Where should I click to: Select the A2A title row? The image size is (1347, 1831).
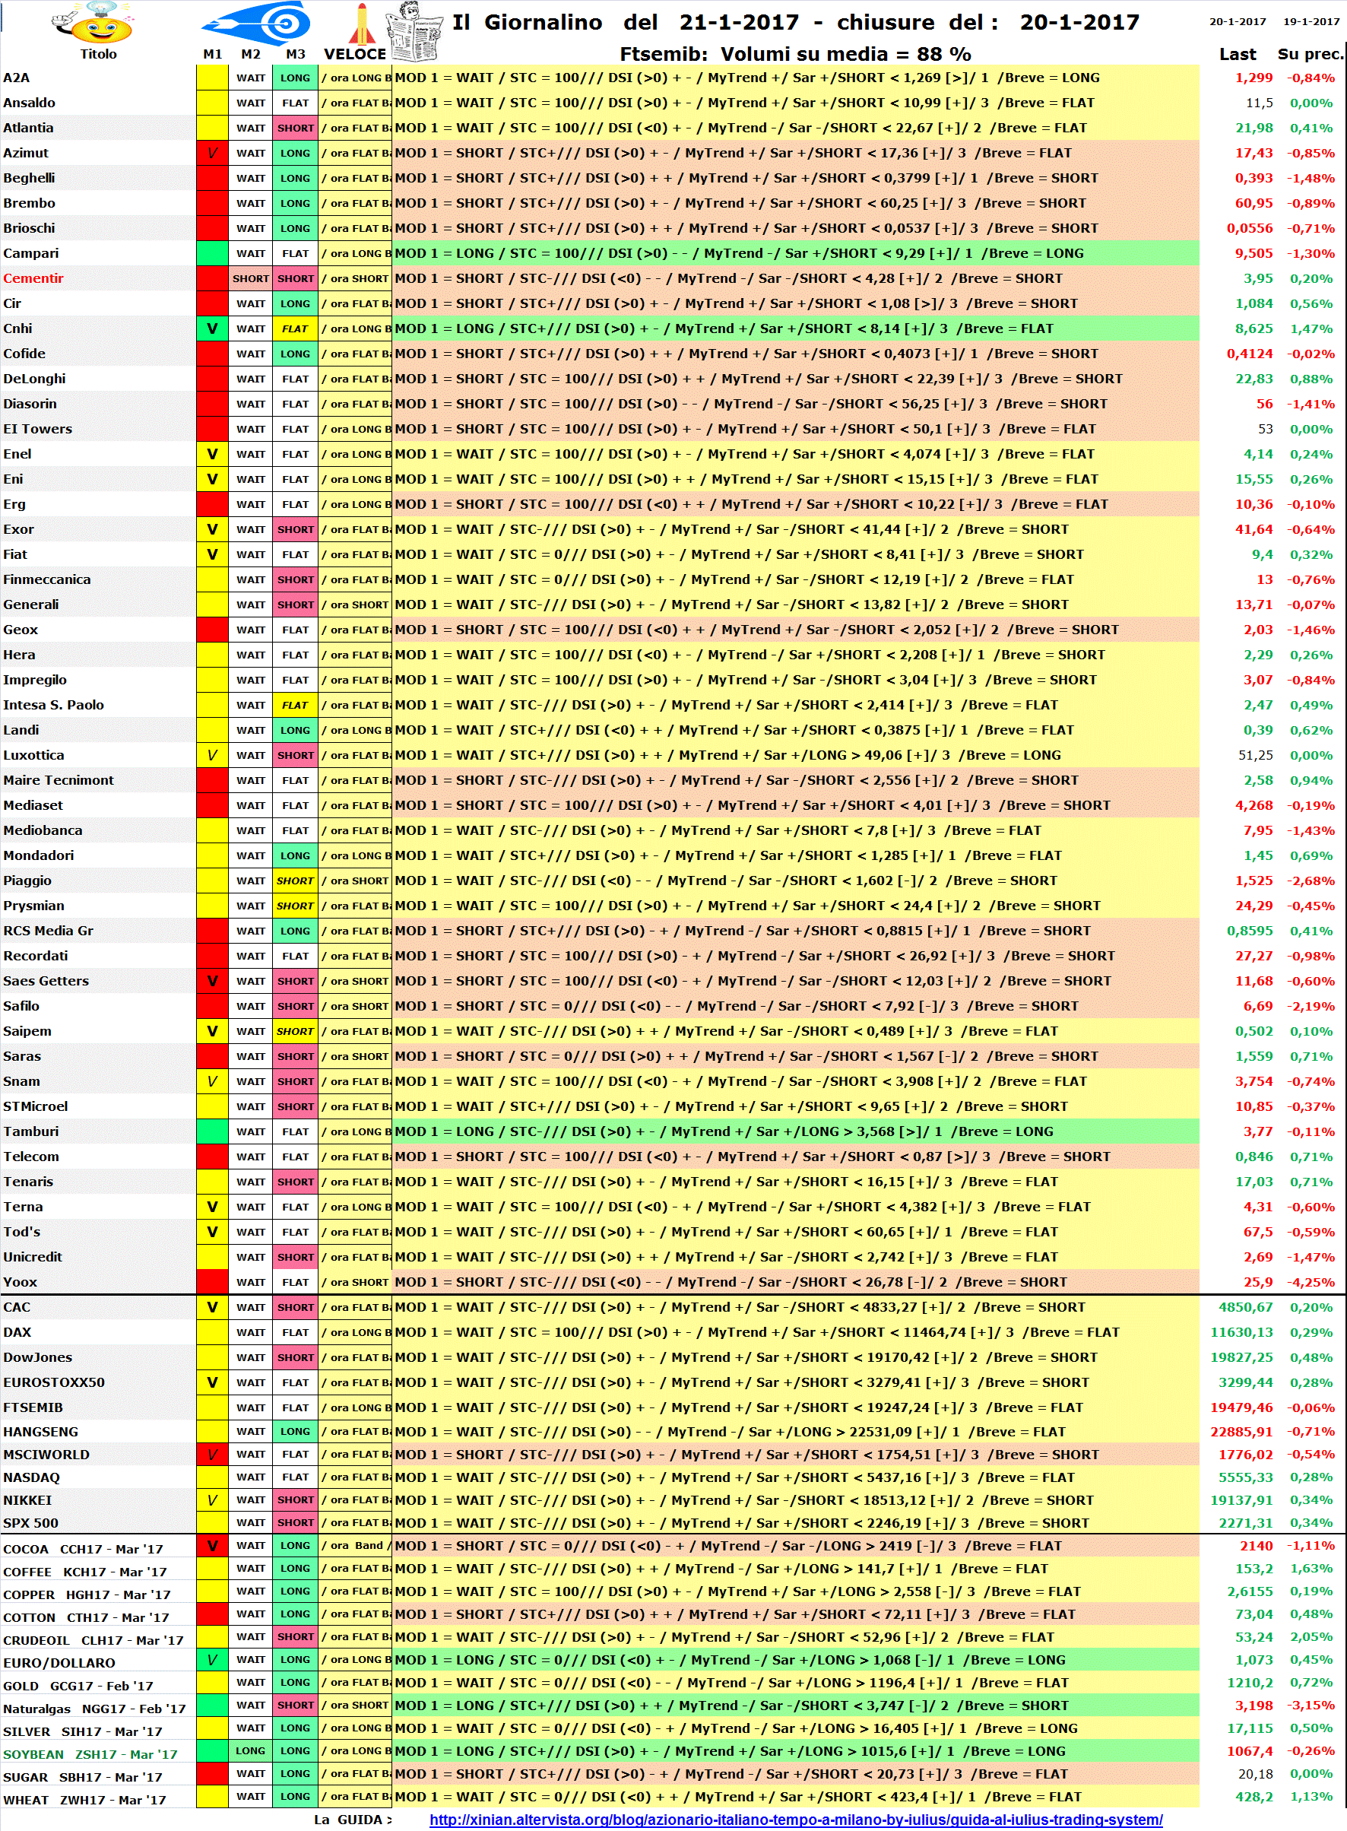pos(98,78)
